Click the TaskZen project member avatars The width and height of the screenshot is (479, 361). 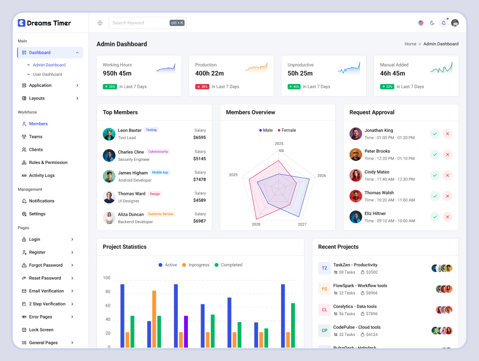(x=442, y=268)
